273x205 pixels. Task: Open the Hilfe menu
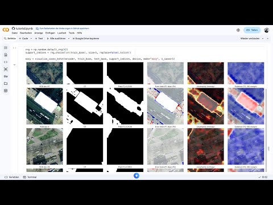tap(80, 33)
